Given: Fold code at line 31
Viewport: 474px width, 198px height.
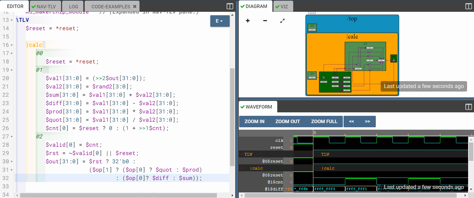Looking at the screenshot, I should tap(12, 170).
